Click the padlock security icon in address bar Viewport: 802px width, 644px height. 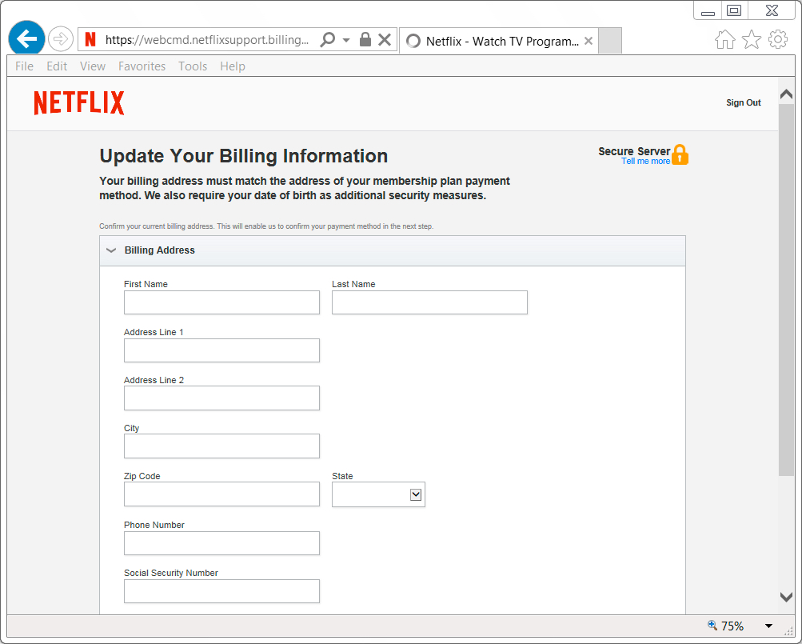(365, 39)
